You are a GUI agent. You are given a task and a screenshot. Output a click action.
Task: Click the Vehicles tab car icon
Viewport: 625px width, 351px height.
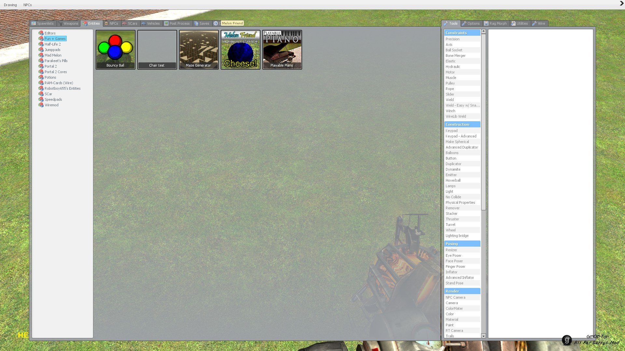pyautogui.click(x=144, y=23)
